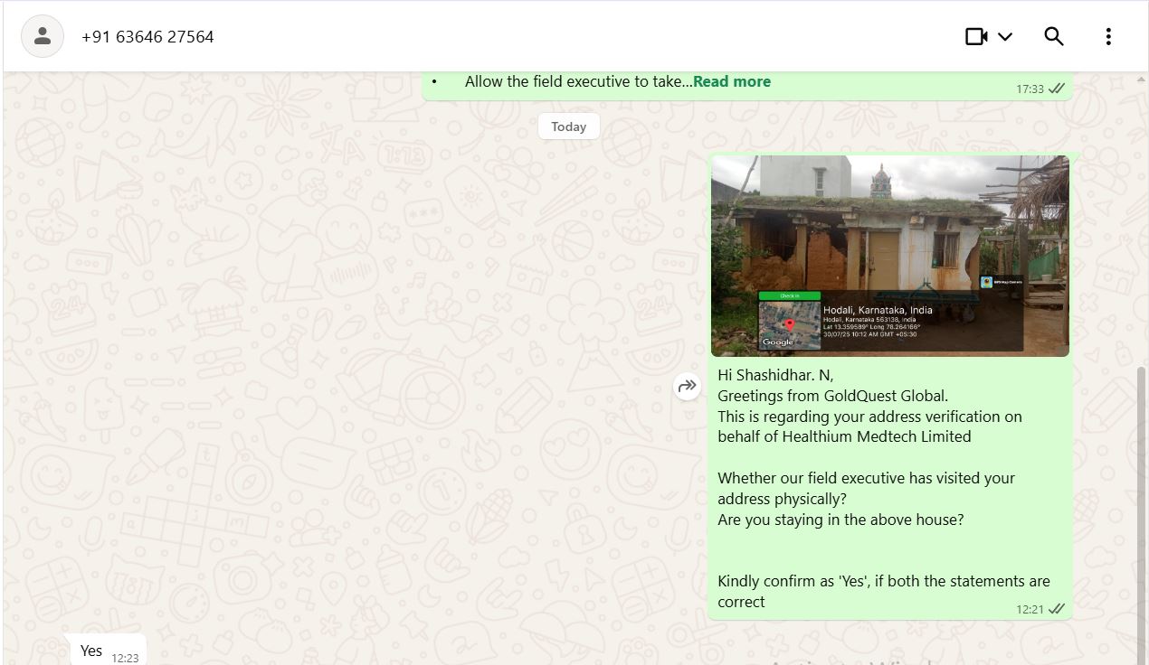Click the double-tick status at 12:21

[1057, 608]
